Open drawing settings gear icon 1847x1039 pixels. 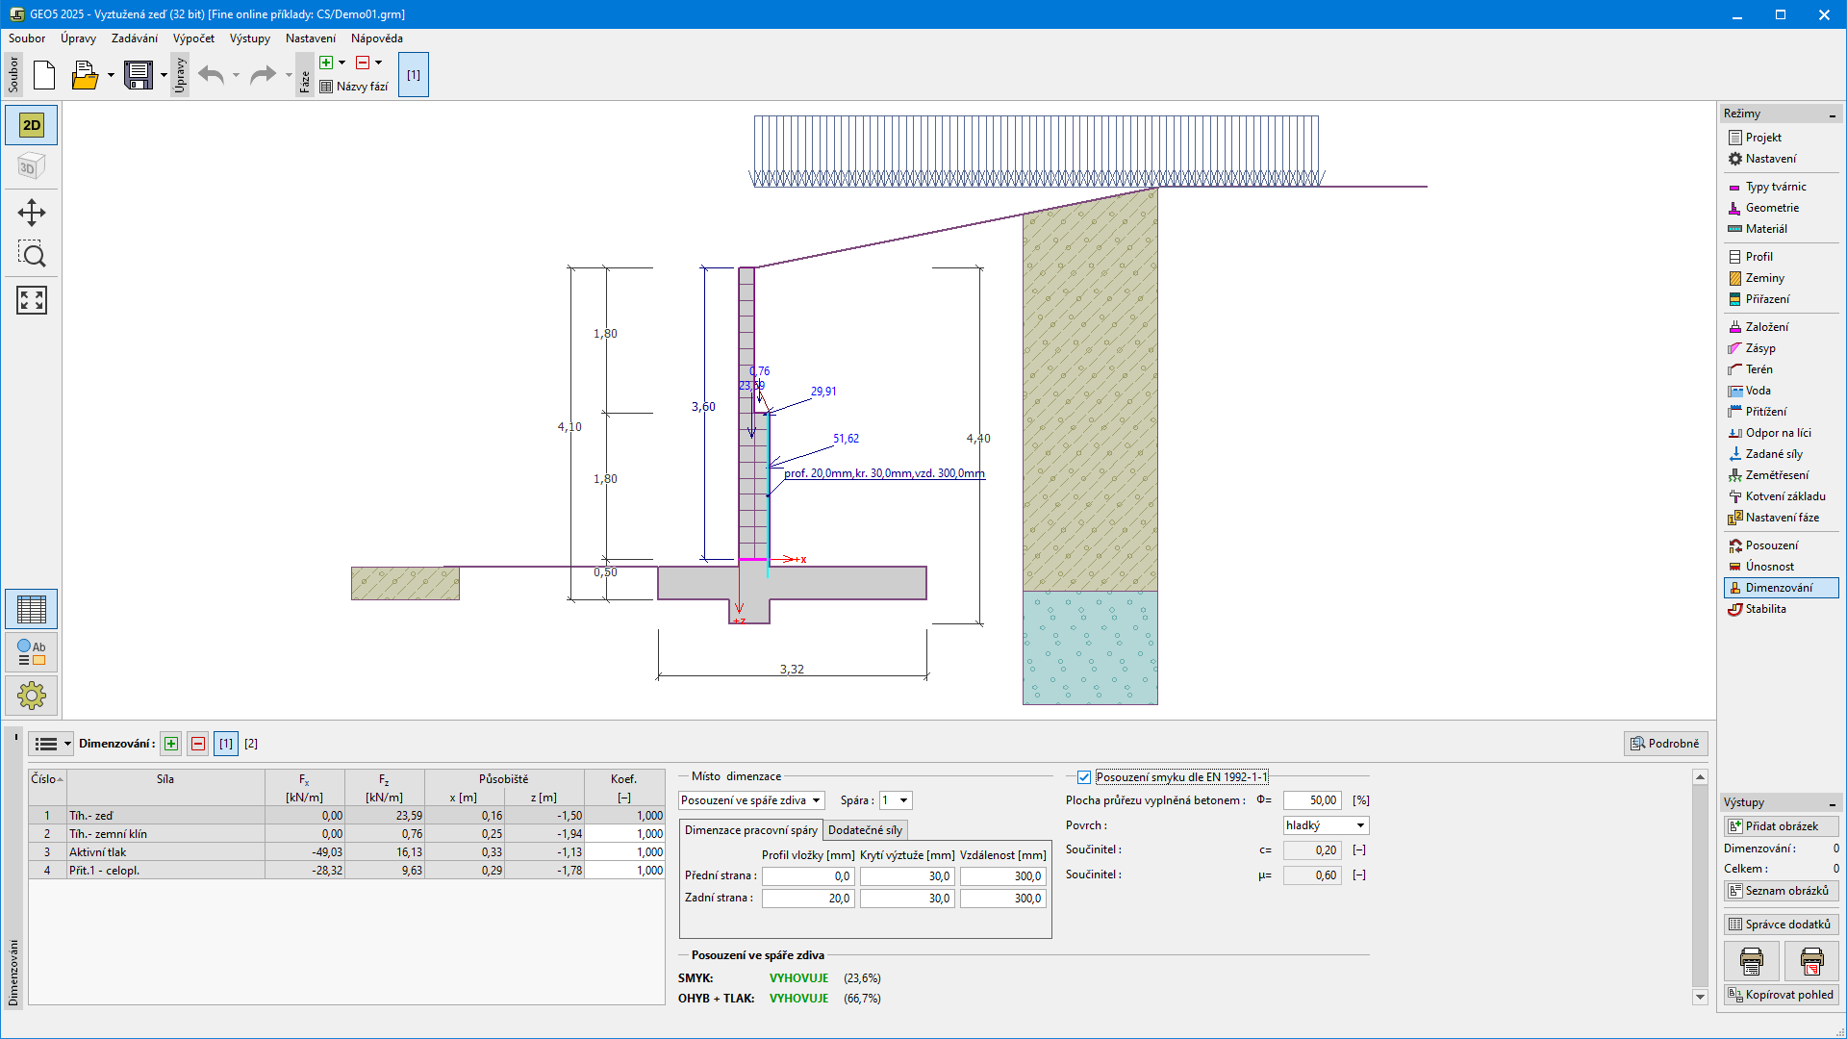(x=31, y=695)
